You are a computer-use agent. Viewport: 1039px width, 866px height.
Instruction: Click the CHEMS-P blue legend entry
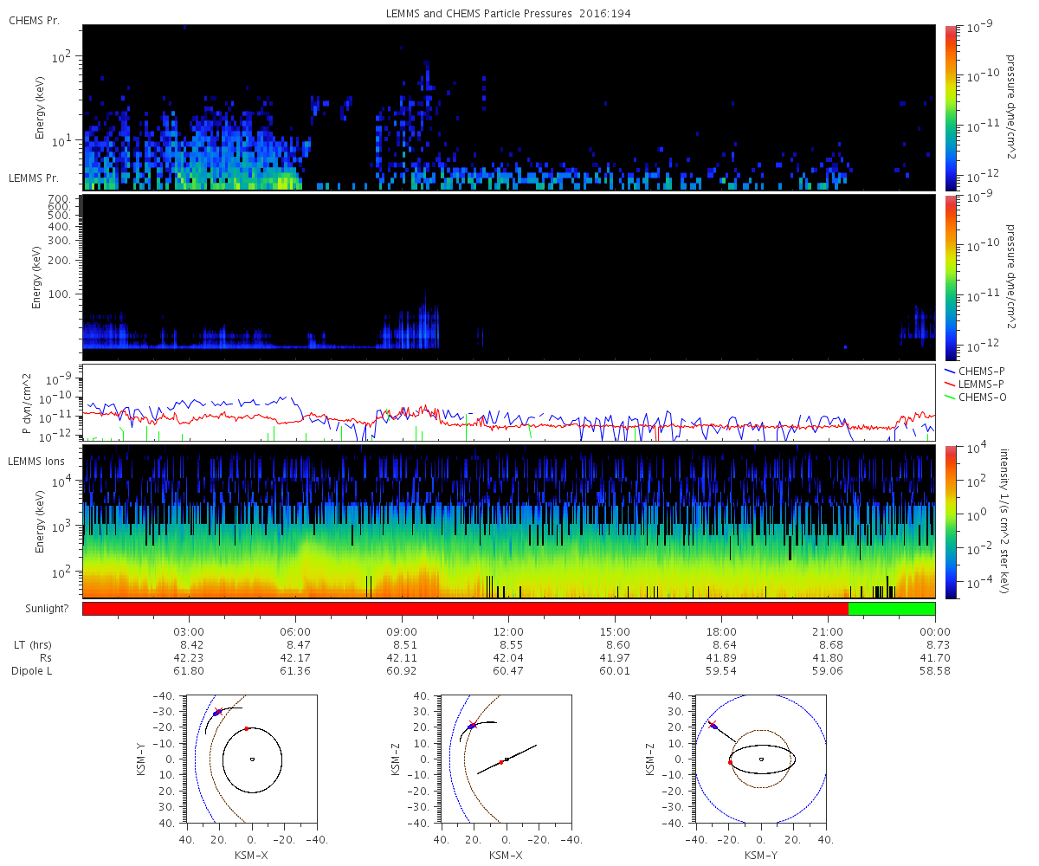(976, 371)
